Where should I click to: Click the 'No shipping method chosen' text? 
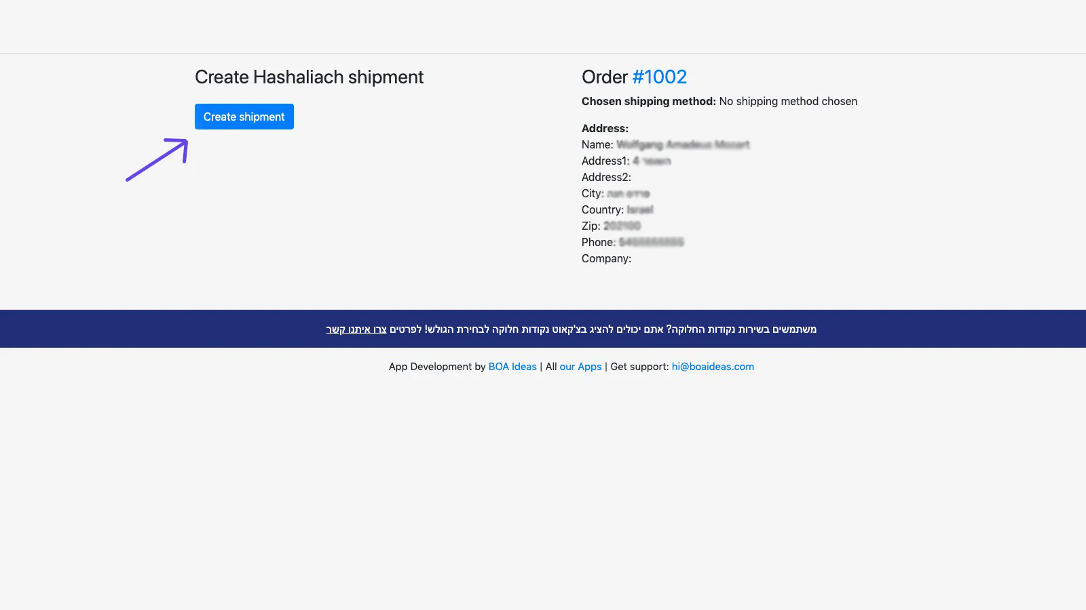787,102
